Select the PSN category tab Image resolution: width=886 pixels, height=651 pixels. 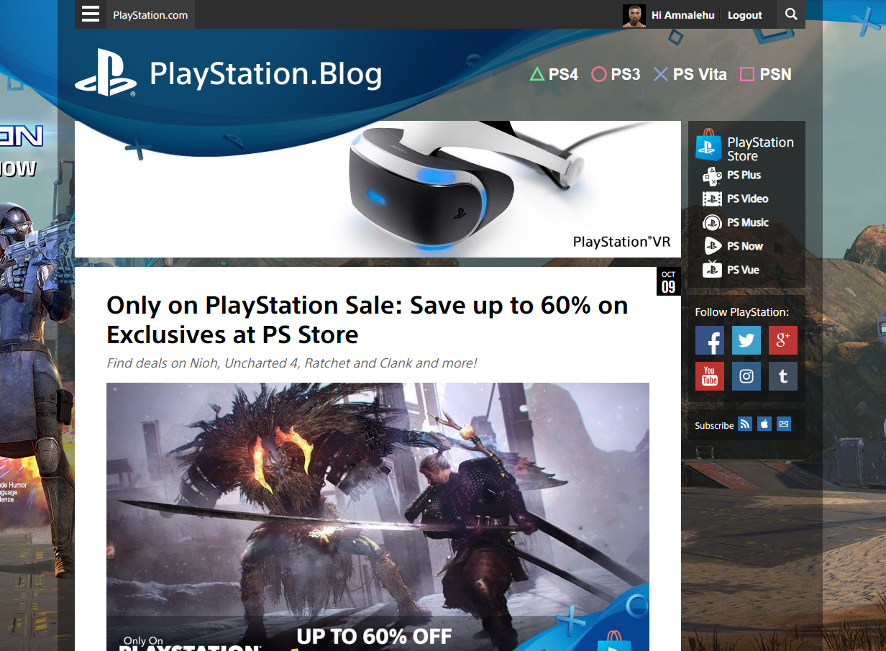(x=765, y=74)
